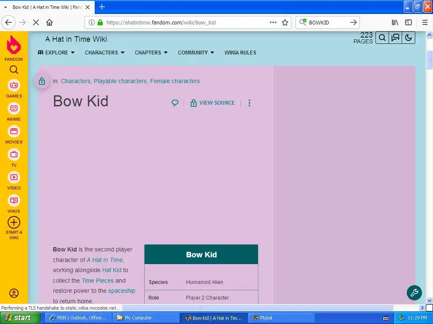The width and height of the screenshot is (433, 324).
Task: Expand the Explore dropdown menu
Action: click(x=56, y=53)
